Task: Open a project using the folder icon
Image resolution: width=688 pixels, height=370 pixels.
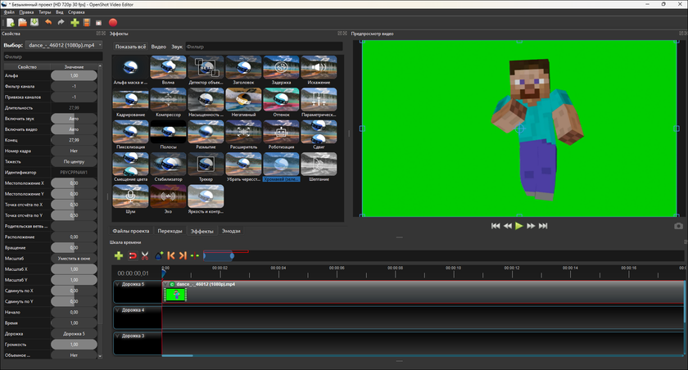Action: coord(22,22)
